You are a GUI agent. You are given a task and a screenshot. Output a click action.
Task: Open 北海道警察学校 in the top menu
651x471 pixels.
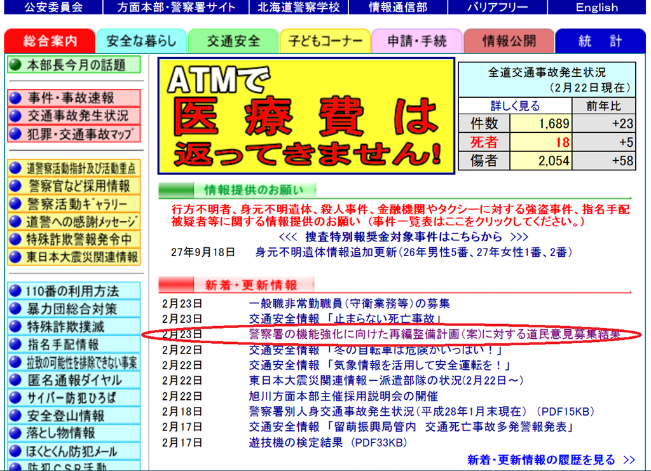(x=298, y=8)
